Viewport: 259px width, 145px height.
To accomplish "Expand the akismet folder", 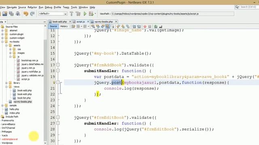I will click(2, 31).
